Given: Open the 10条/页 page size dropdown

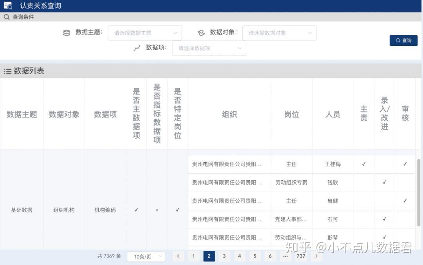Looking at the screenshot, I should (x=146, y=256).
